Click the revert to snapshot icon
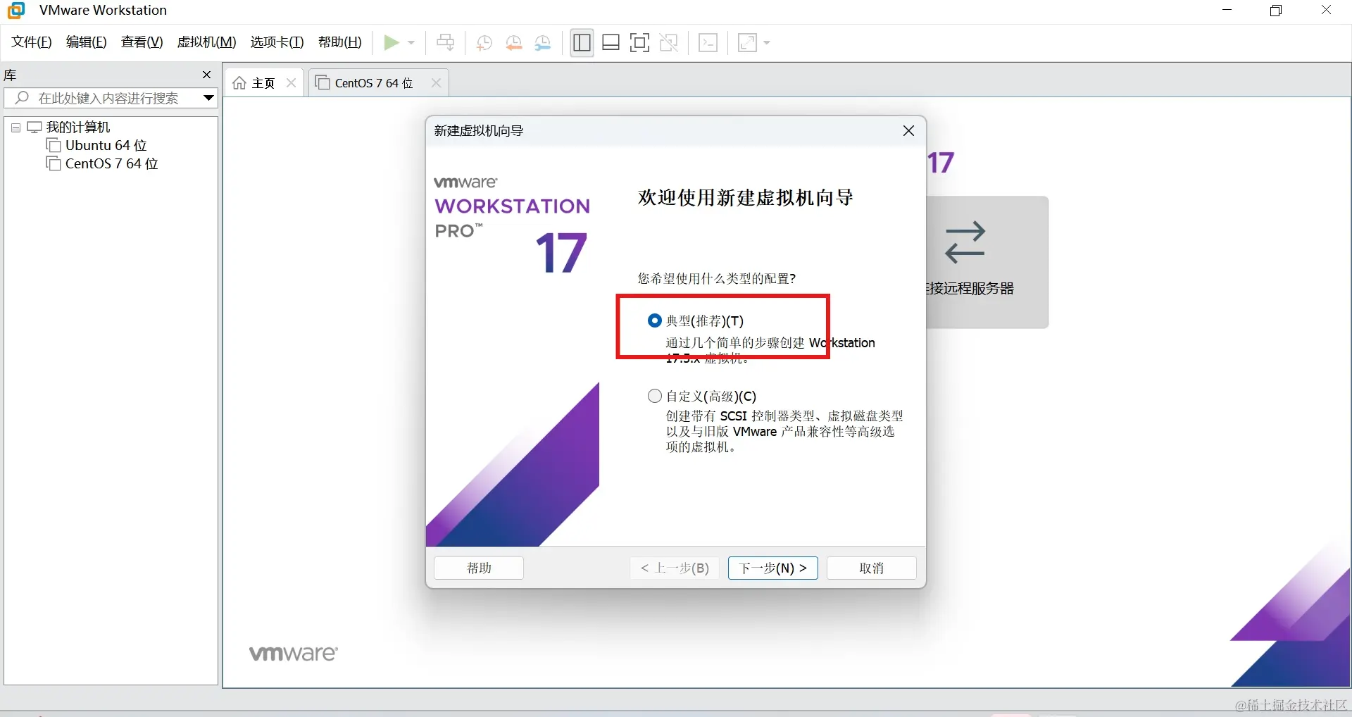1352x717 pixels. pos(513,43)
